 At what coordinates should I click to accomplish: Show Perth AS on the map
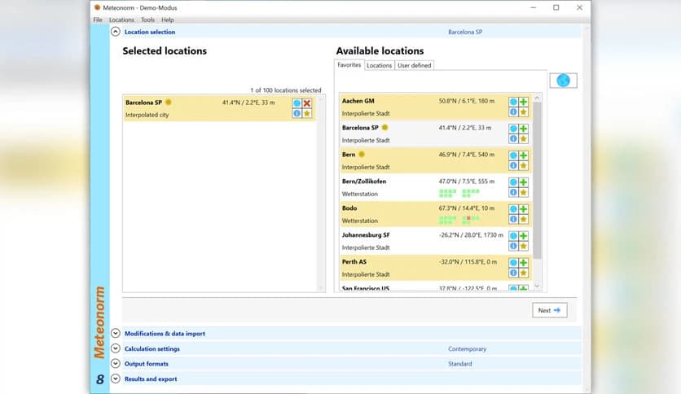pos(513,263)
